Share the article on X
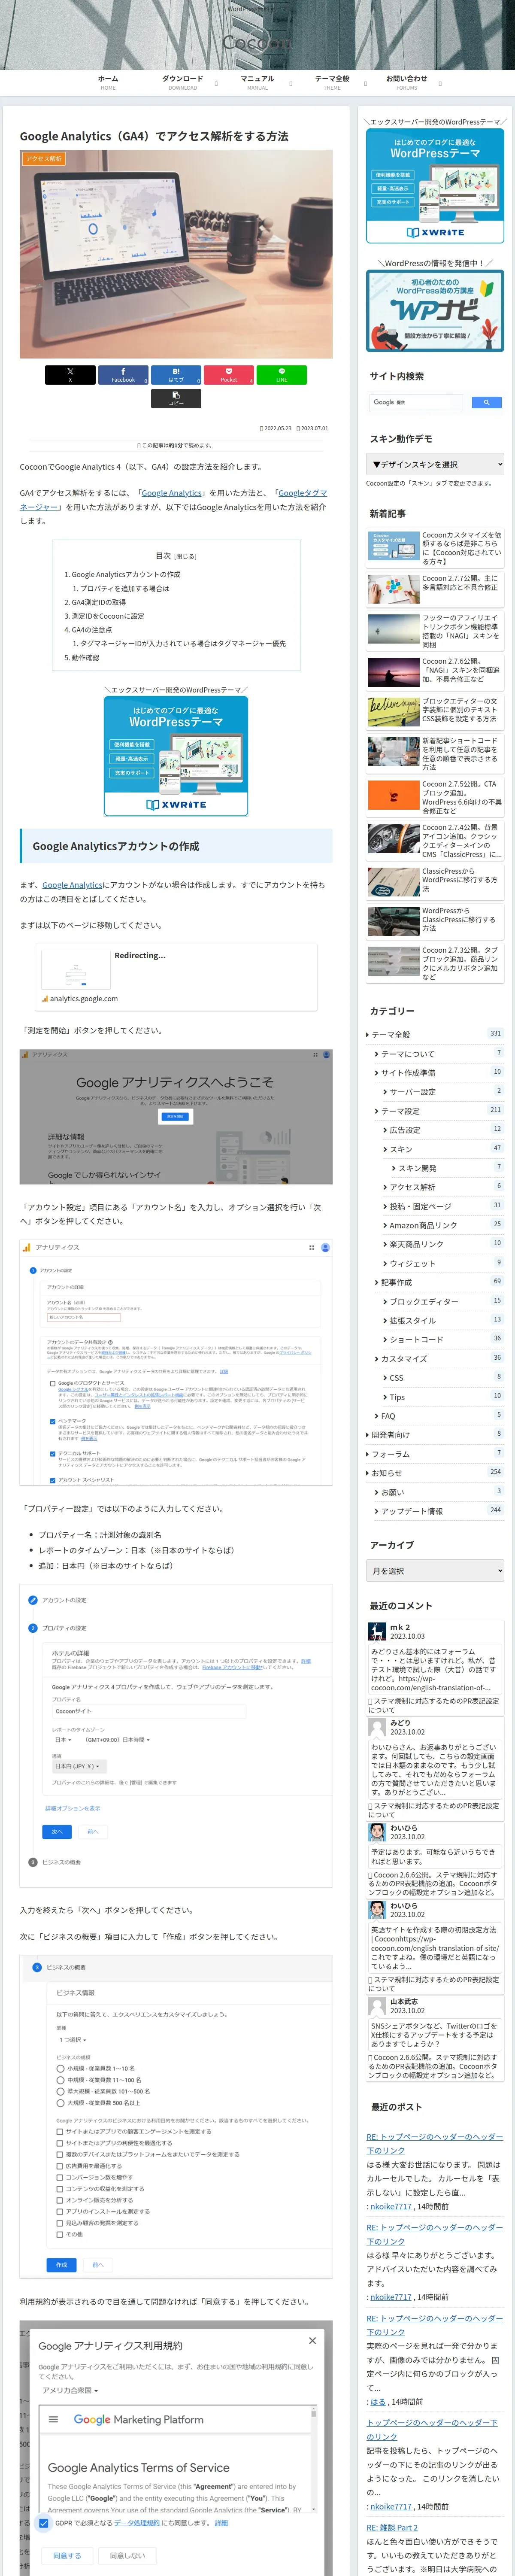 (70, 375)
